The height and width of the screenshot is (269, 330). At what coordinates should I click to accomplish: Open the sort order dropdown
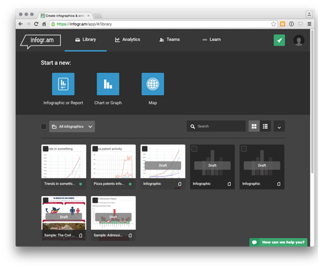[279, 126]
